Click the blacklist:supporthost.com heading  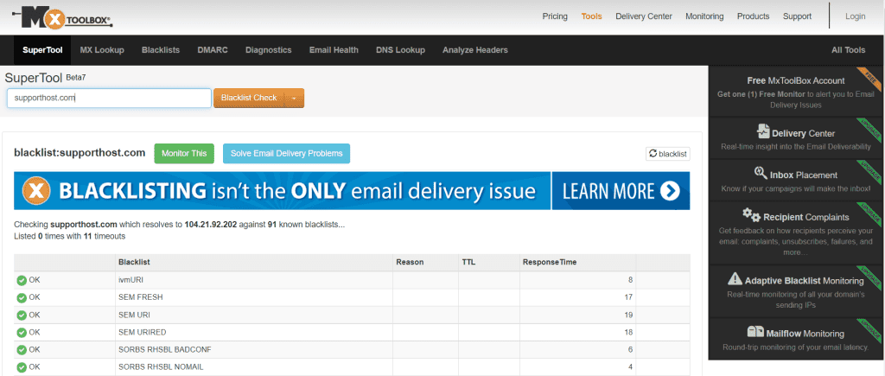[80, 153]
